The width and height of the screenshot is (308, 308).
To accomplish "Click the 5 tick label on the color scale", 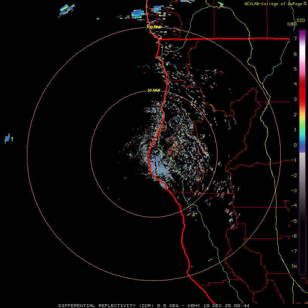I will [295, 69].
